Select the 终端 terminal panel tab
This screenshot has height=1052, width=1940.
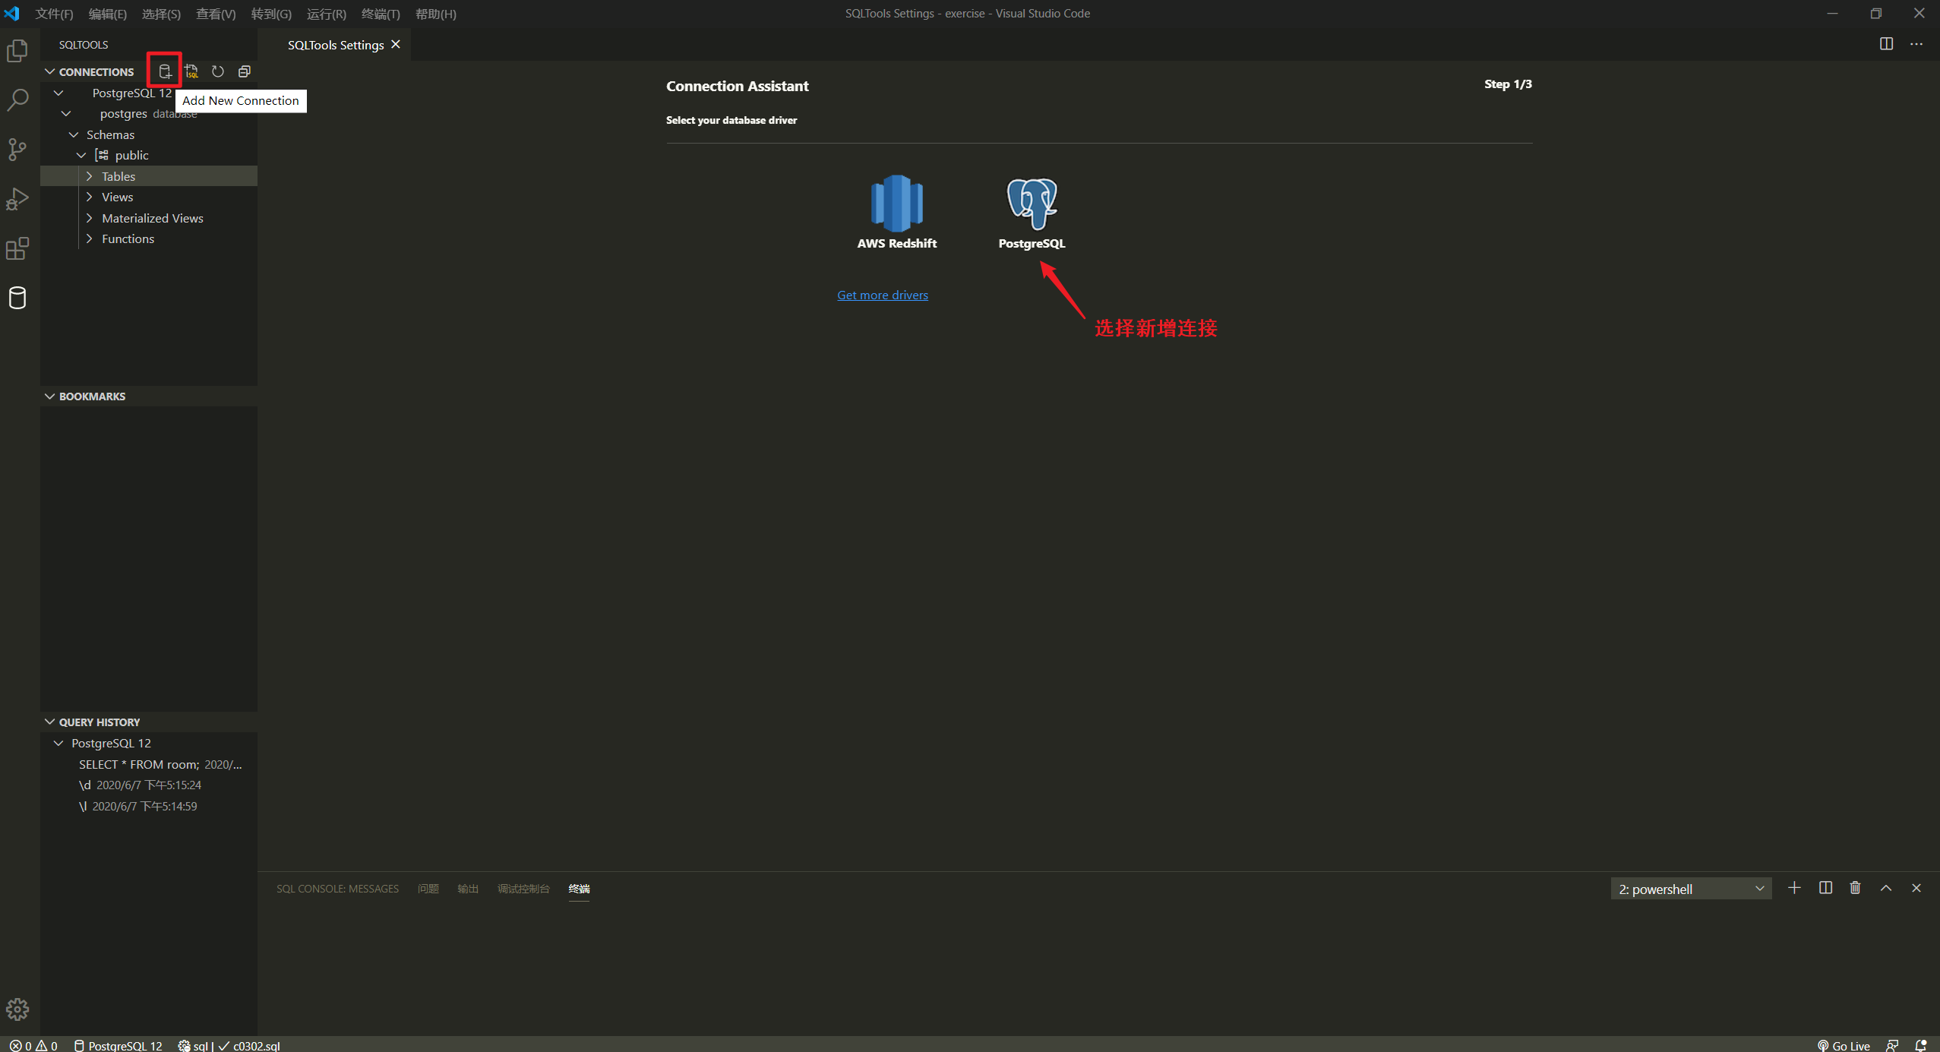click(x=580, y=889)
